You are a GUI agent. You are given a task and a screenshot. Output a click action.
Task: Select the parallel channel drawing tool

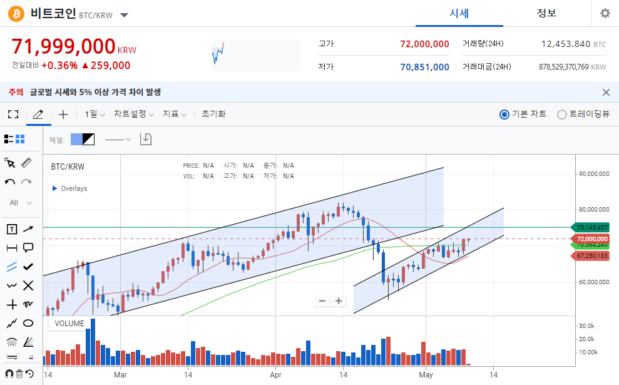[12, 267]
